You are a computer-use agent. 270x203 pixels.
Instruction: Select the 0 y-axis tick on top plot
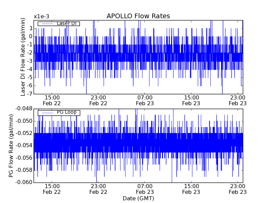(30, 37)
